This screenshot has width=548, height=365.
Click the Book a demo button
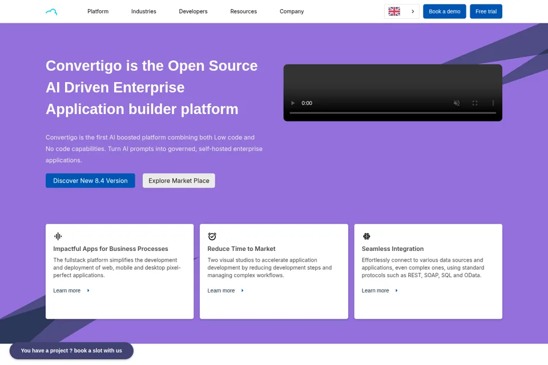coord(444,11)
